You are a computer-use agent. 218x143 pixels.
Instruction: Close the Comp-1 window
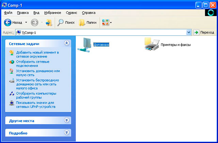213,5
